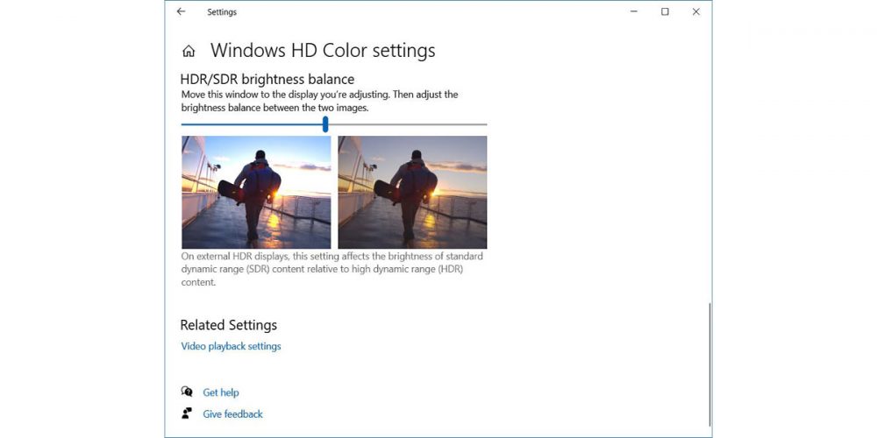Click the Give feedback person icon
This screenshot has width=877, height=438.
[x=187, y=413]
